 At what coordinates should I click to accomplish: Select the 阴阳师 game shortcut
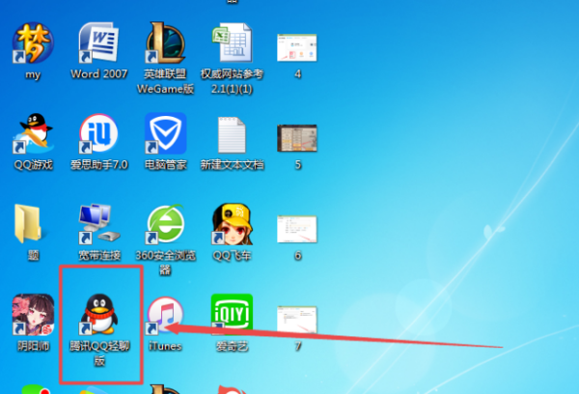click(33, 315)
